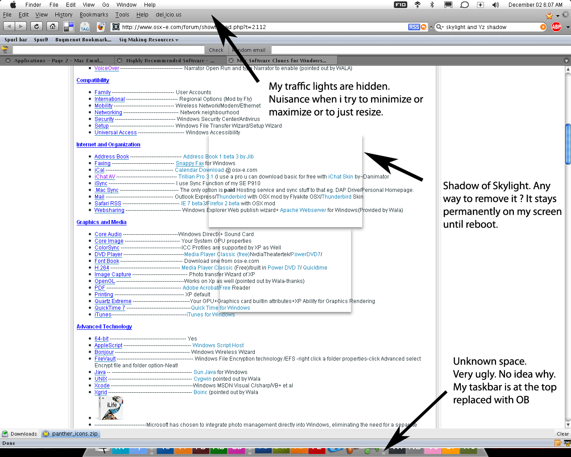The image size is (571, 457).
Task: Click the site icon in the address bar
Action: click(116, 27)
